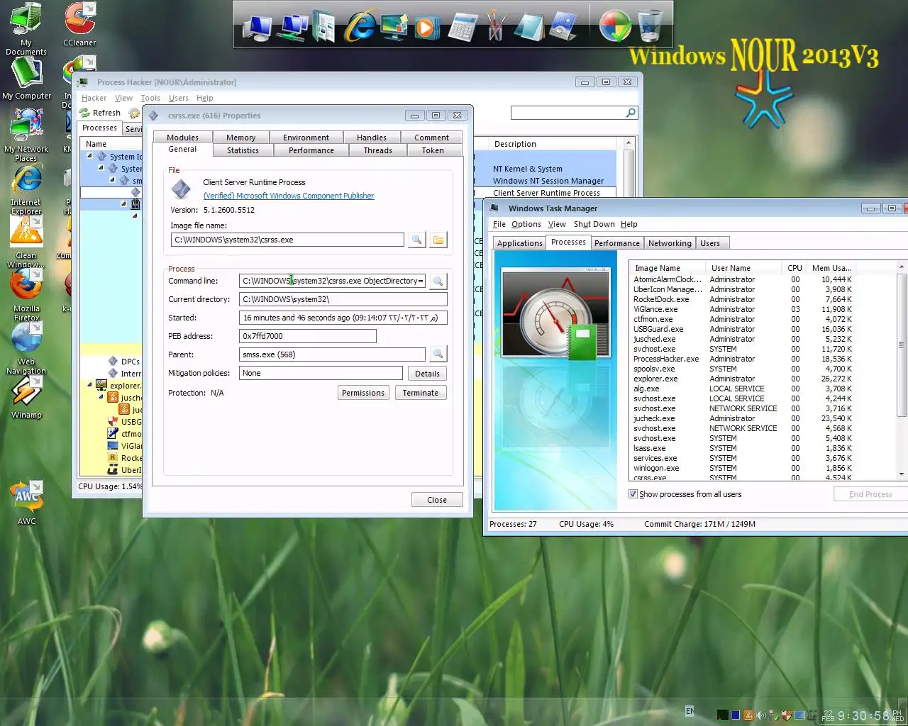Image resolution: width=908 pixels, height=726 pixels.
Task: Open the Winamp desktop shortcut
Action: (26, 397)
